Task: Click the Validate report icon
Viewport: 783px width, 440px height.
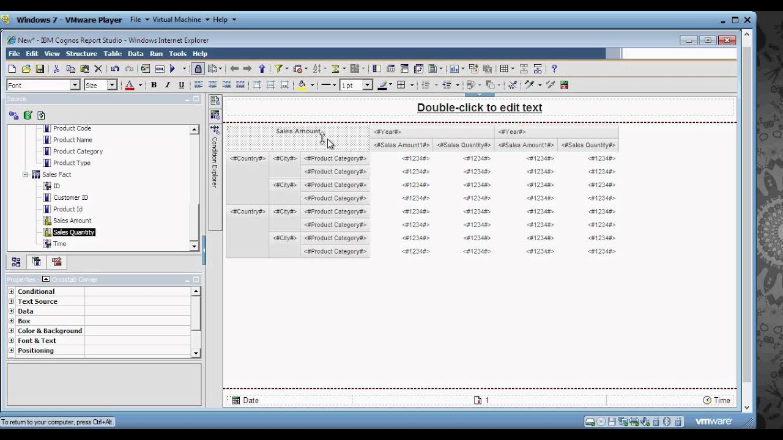Action: (146, 69)
